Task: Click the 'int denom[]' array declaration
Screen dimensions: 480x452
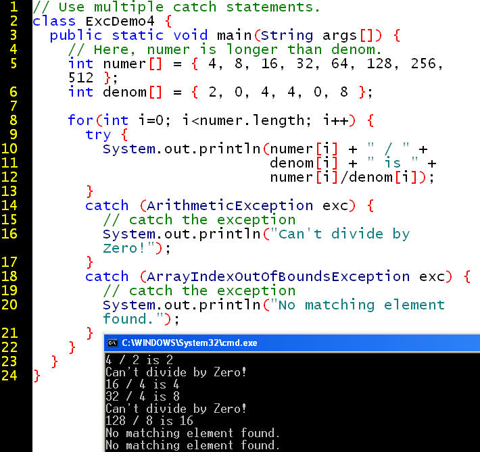Action: (x=220, y=92)
